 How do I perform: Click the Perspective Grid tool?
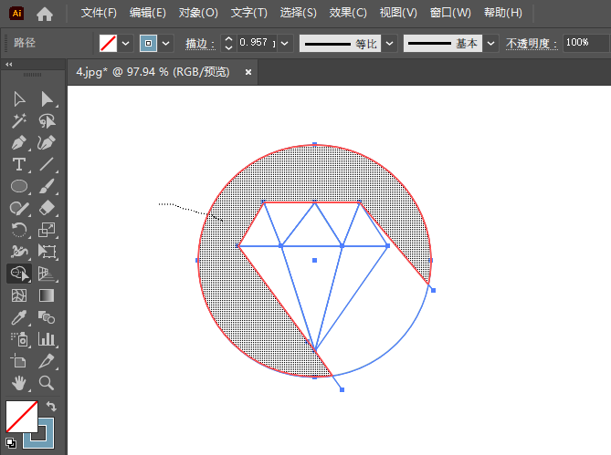[47, 274]
